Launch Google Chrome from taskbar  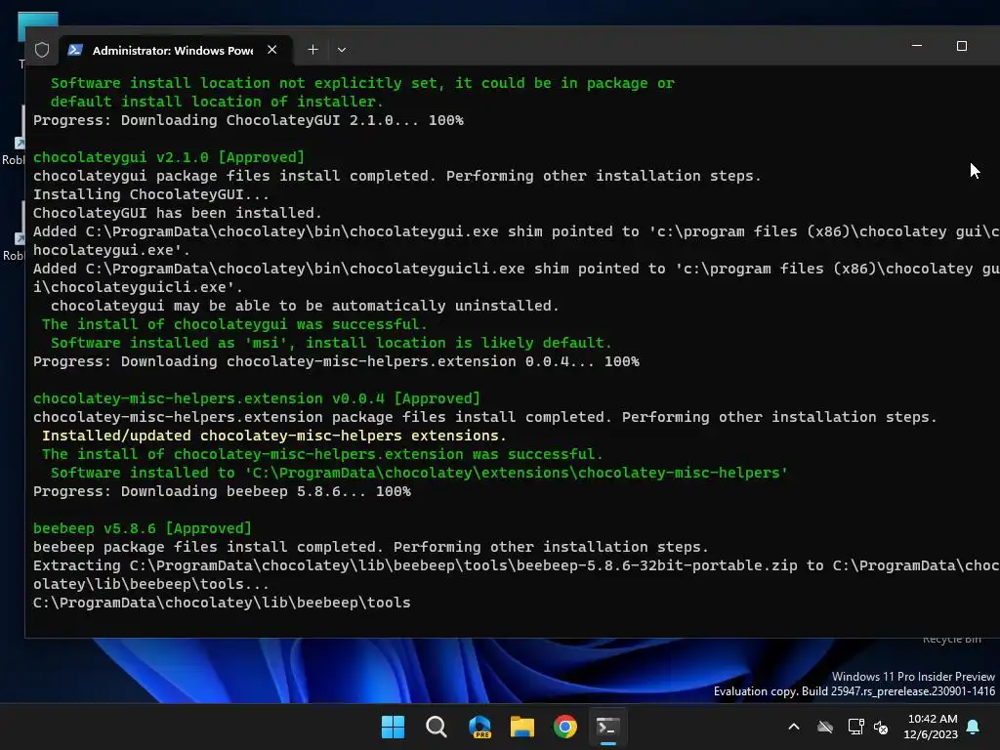click(x=565, y=727)
